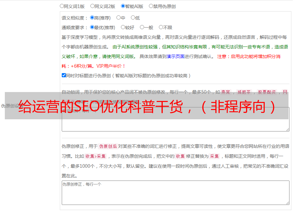293x211 pixels.
Task: Click the 燕窝 example tag
Action: tap(226, 92)
